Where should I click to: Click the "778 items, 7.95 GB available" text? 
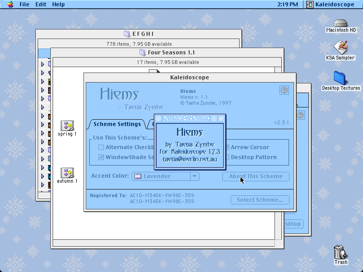click(139, 44)
